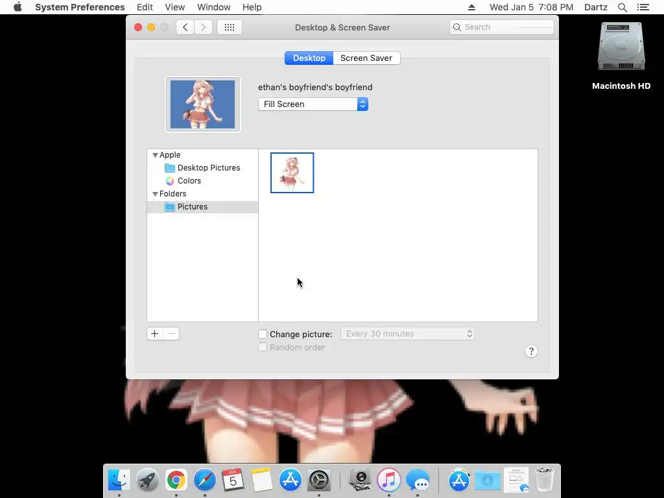The width and height of the screenshot is (664, 498).
Task: Open help with the question mark button
Action: click(x=531, y=351)
